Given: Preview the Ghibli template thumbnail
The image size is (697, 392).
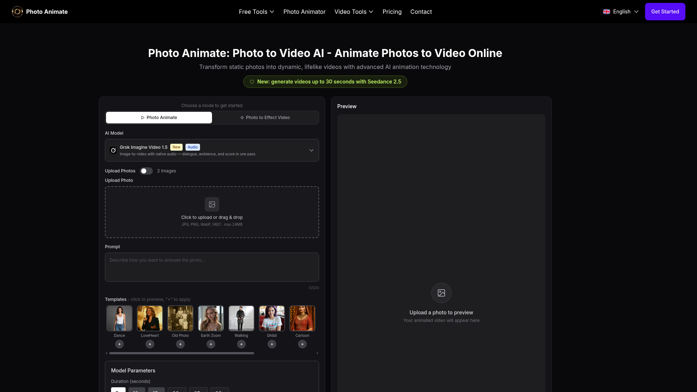Looking at the screenshot, I should point(272,318).
